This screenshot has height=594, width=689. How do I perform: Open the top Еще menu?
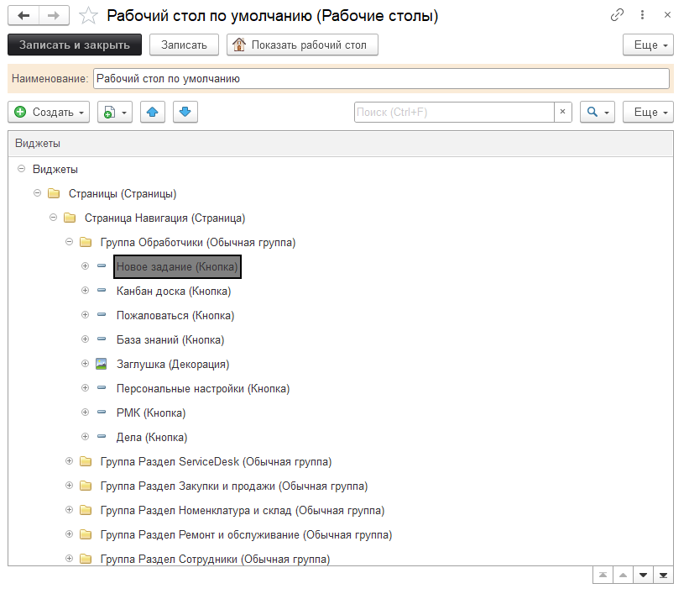point(648,45)
